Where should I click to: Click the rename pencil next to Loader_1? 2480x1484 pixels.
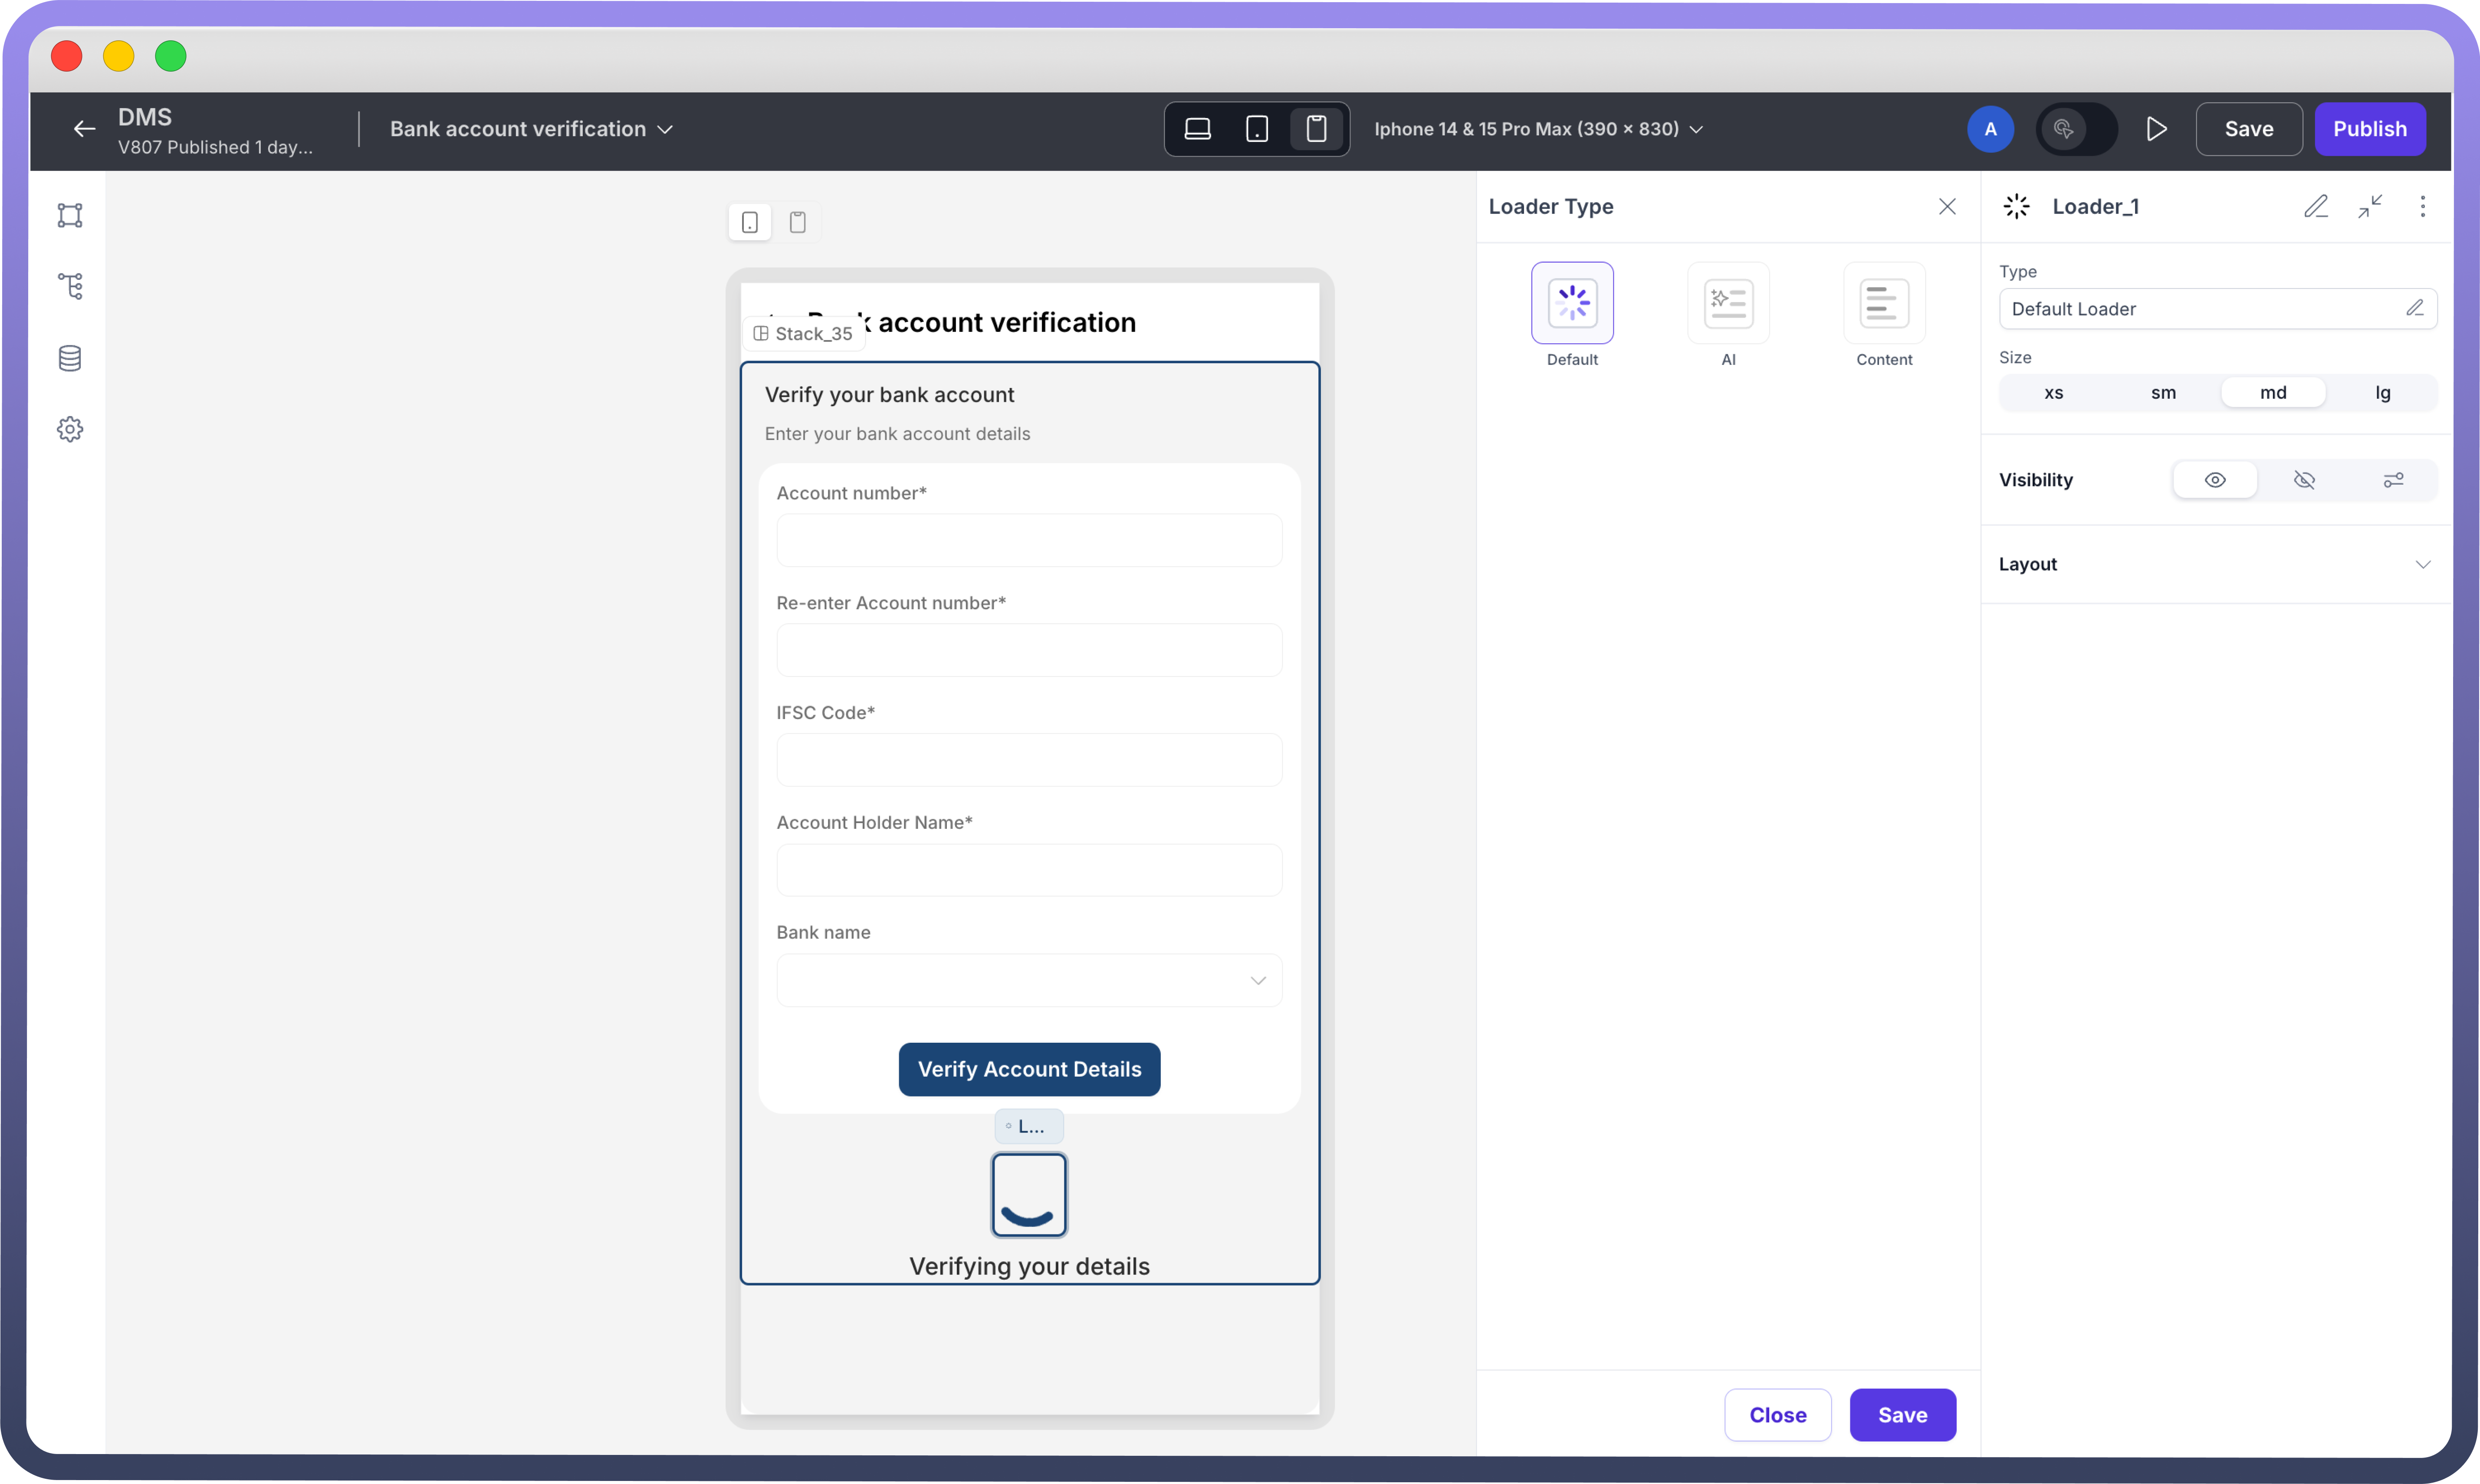point(2316,206)
